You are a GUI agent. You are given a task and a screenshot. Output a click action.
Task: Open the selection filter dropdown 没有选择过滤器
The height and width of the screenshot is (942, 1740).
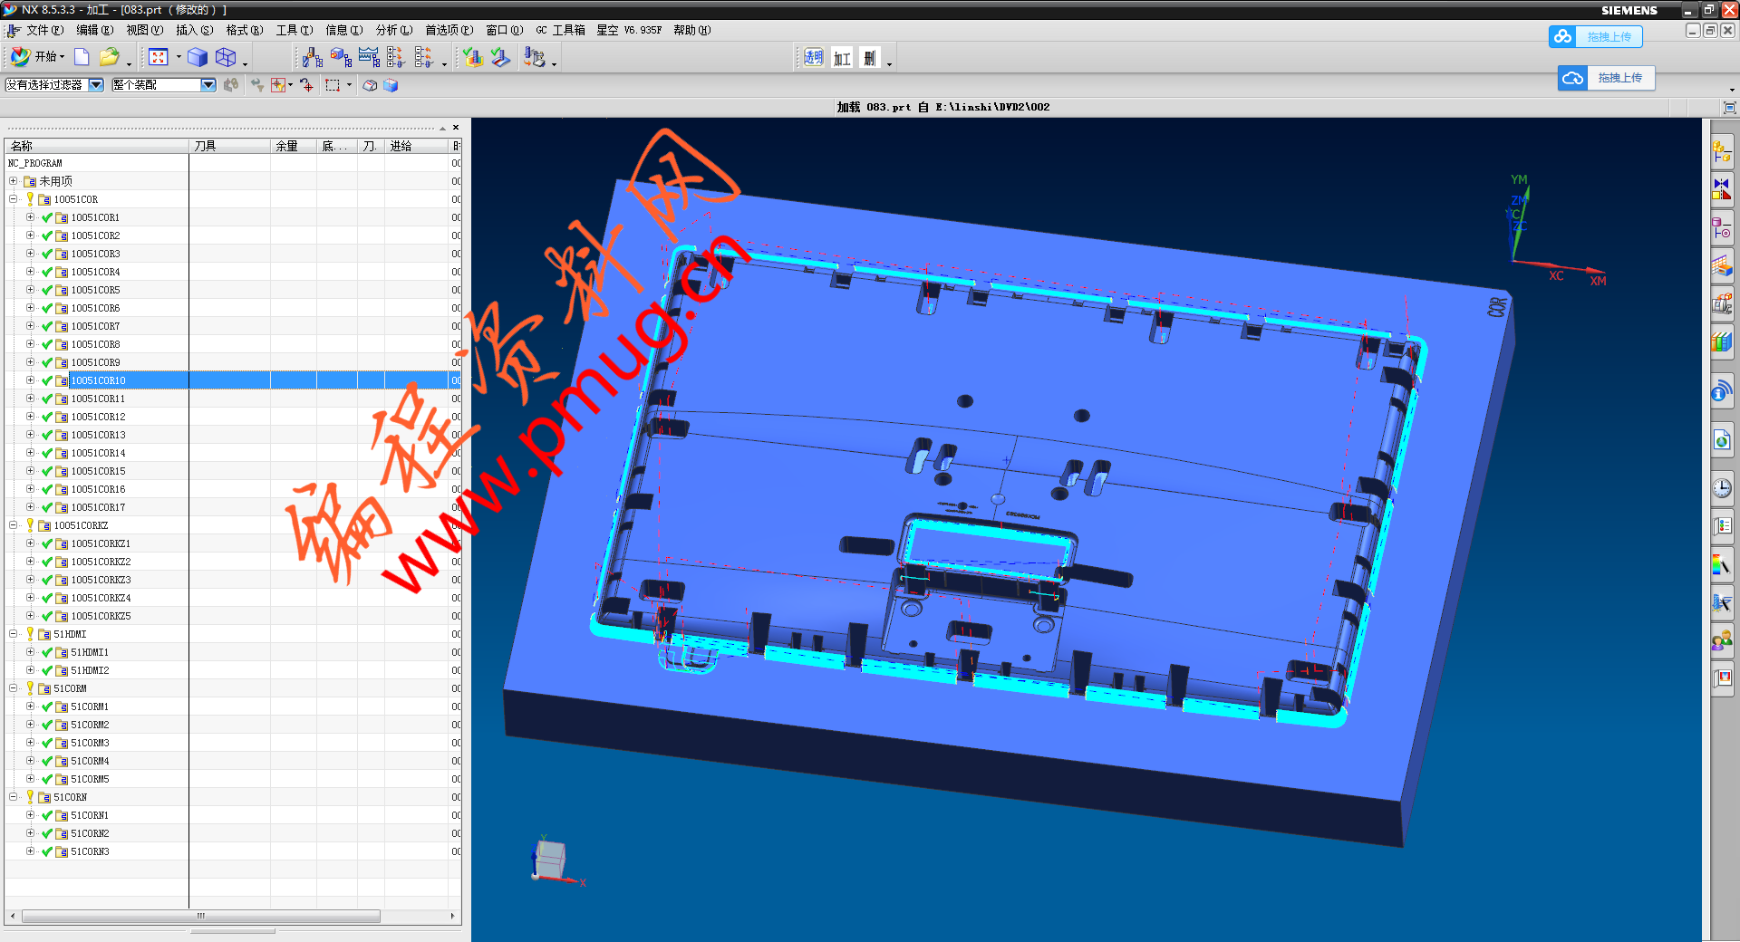54,85
